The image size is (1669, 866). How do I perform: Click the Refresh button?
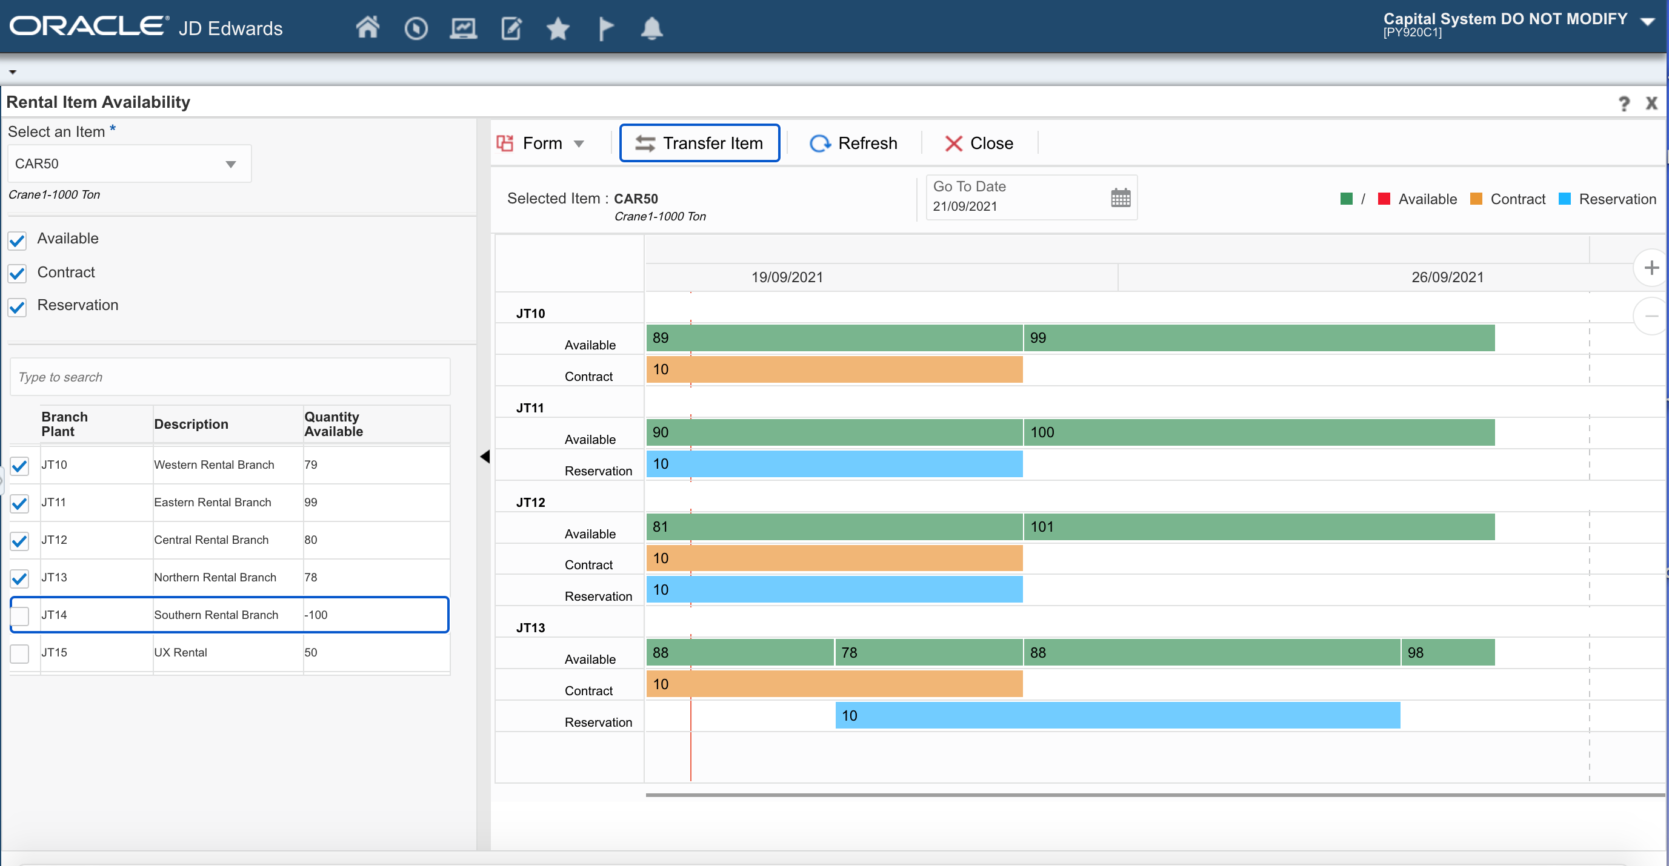click(x=853, y=143)
